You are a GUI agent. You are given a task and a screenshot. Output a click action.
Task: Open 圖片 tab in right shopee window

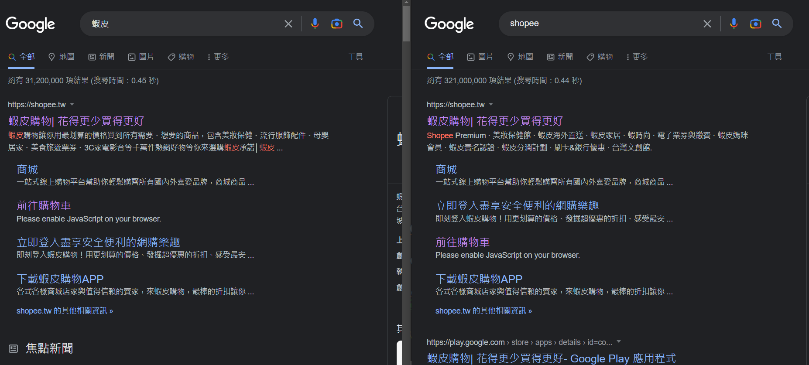click(x=480, y=57)
